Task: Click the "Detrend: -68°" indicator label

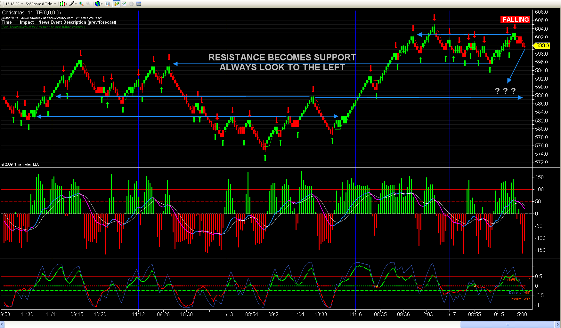Action: [520, 293]
